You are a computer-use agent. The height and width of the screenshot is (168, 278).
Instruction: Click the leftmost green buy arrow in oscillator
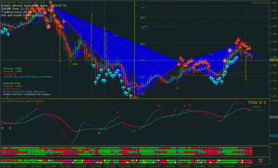(x=3, y=128)
